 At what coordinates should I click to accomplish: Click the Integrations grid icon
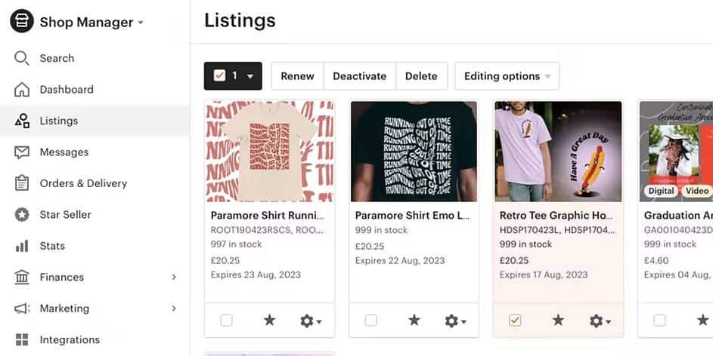click(22, 339)
